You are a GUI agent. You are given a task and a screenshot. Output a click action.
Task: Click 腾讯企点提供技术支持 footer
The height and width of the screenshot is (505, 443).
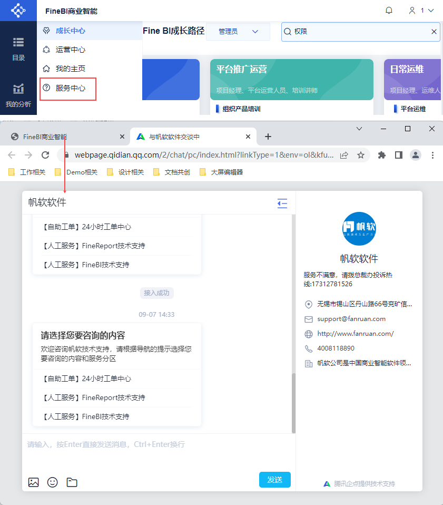pos(359,483)
